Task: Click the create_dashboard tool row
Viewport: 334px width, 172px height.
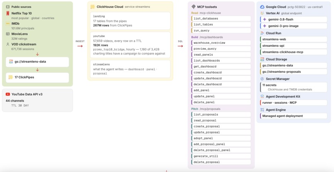Action: 221,73
